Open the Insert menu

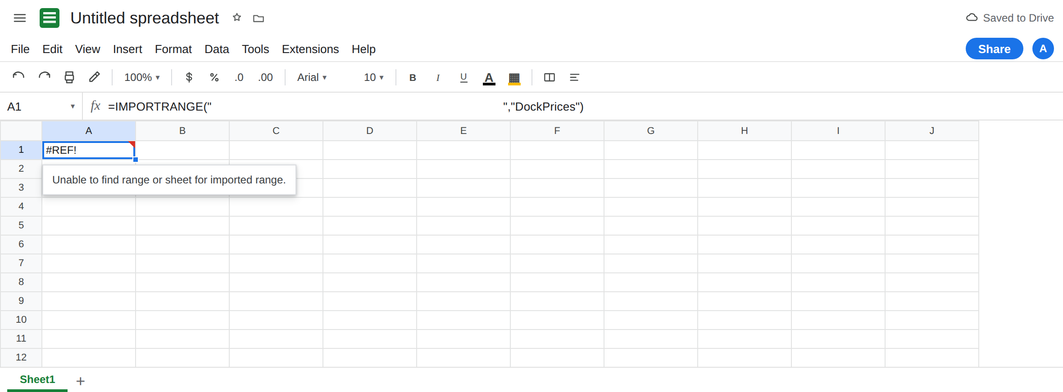coord(127,49)
